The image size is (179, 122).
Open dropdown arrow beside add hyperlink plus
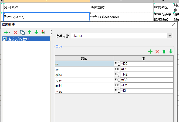(x=9, y=33)
